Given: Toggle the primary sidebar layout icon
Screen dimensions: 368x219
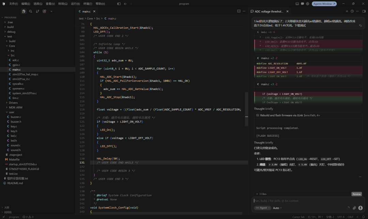Looking at the screenshot, I should pos(119,4).
